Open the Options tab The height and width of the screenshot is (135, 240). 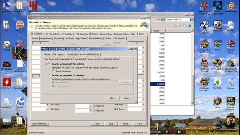[95, 34]
